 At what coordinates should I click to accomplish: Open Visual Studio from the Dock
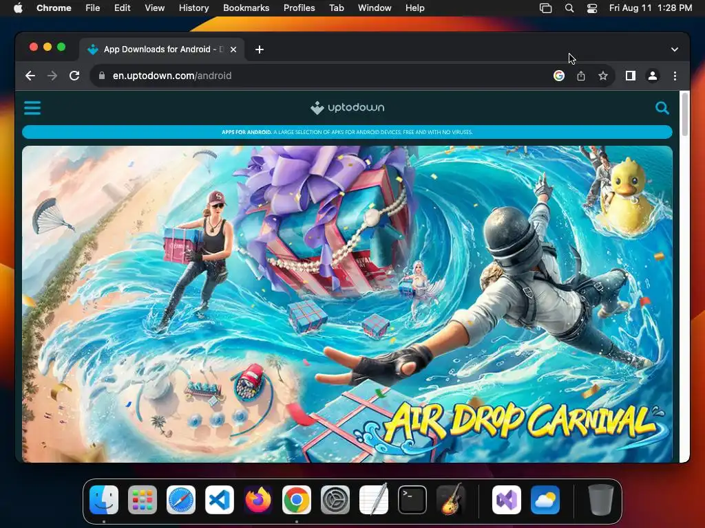pyautogui.click(x=507, y=500)
